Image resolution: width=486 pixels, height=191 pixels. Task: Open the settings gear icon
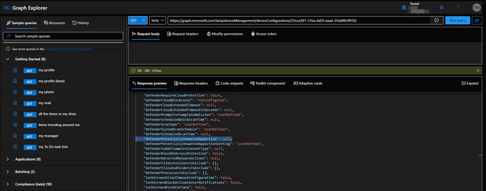coord(442,7)
